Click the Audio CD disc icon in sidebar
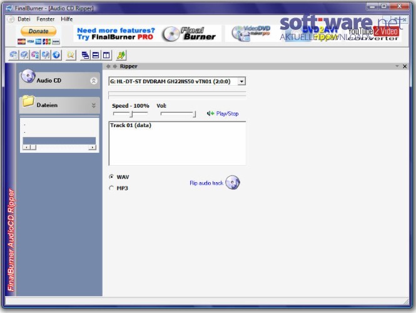Screen dimensions: 416x313 pyautogui.click(x=28, y=77)
